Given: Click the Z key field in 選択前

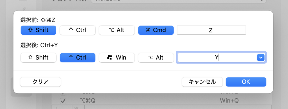Looking at the screenshot, I should coord(211,30).
